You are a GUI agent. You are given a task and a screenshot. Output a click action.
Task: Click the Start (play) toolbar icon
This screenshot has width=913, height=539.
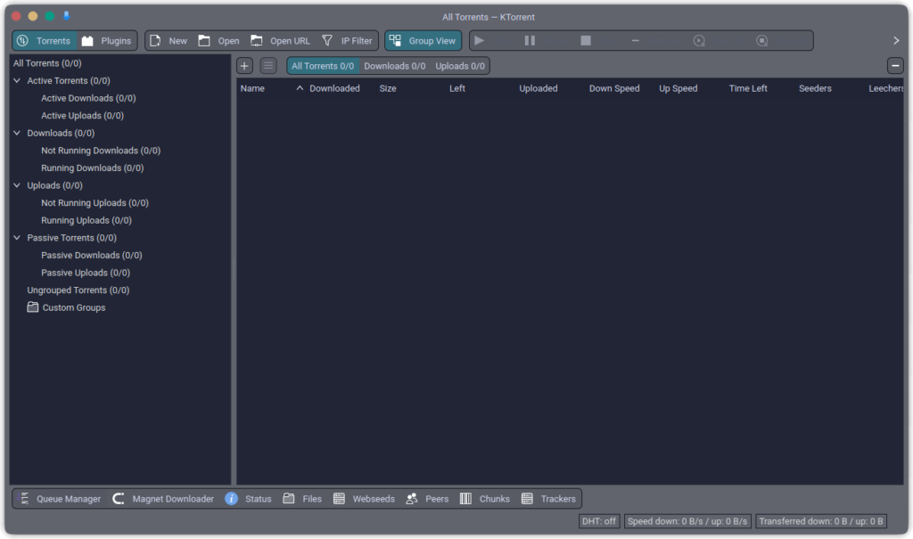pos(479,41)
